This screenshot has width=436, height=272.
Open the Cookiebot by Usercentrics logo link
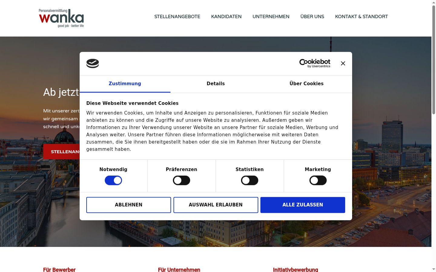(x=315, y=63)
